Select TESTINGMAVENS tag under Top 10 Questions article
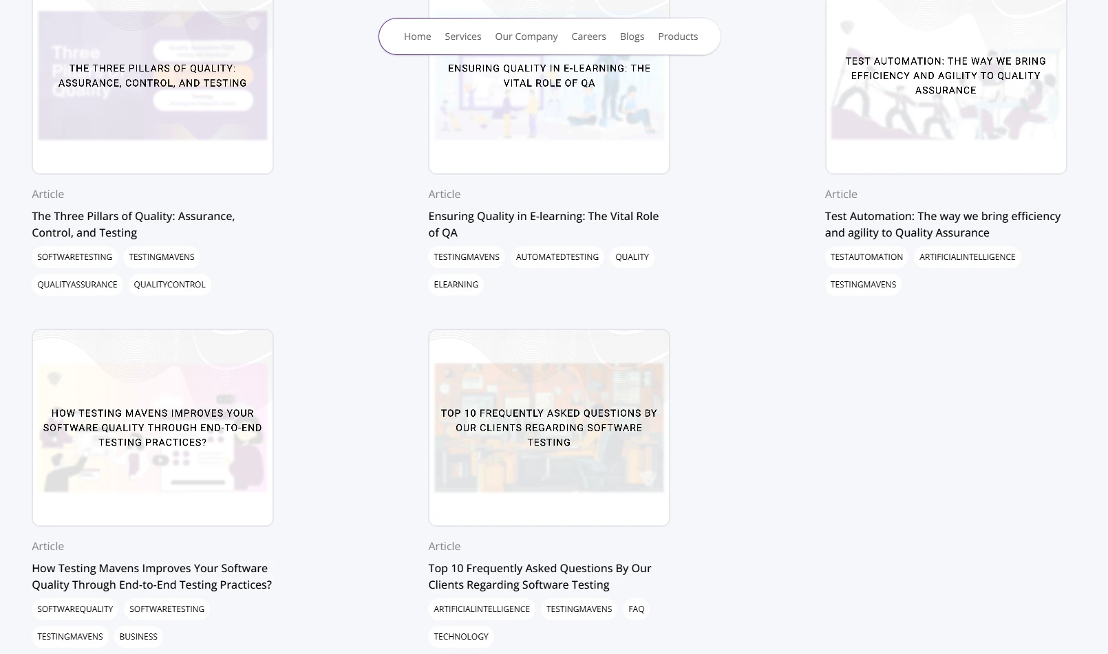Viewport: 1108px width, 654px height. click(x=579, y=609)
